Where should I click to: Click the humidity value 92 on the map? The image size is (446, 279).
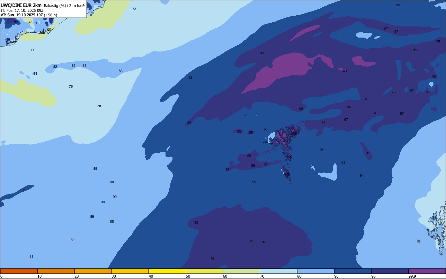[190, 77]
